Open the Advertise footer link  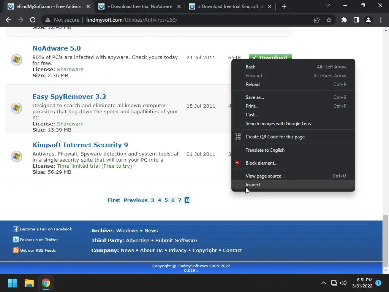(x=138, y=240)
